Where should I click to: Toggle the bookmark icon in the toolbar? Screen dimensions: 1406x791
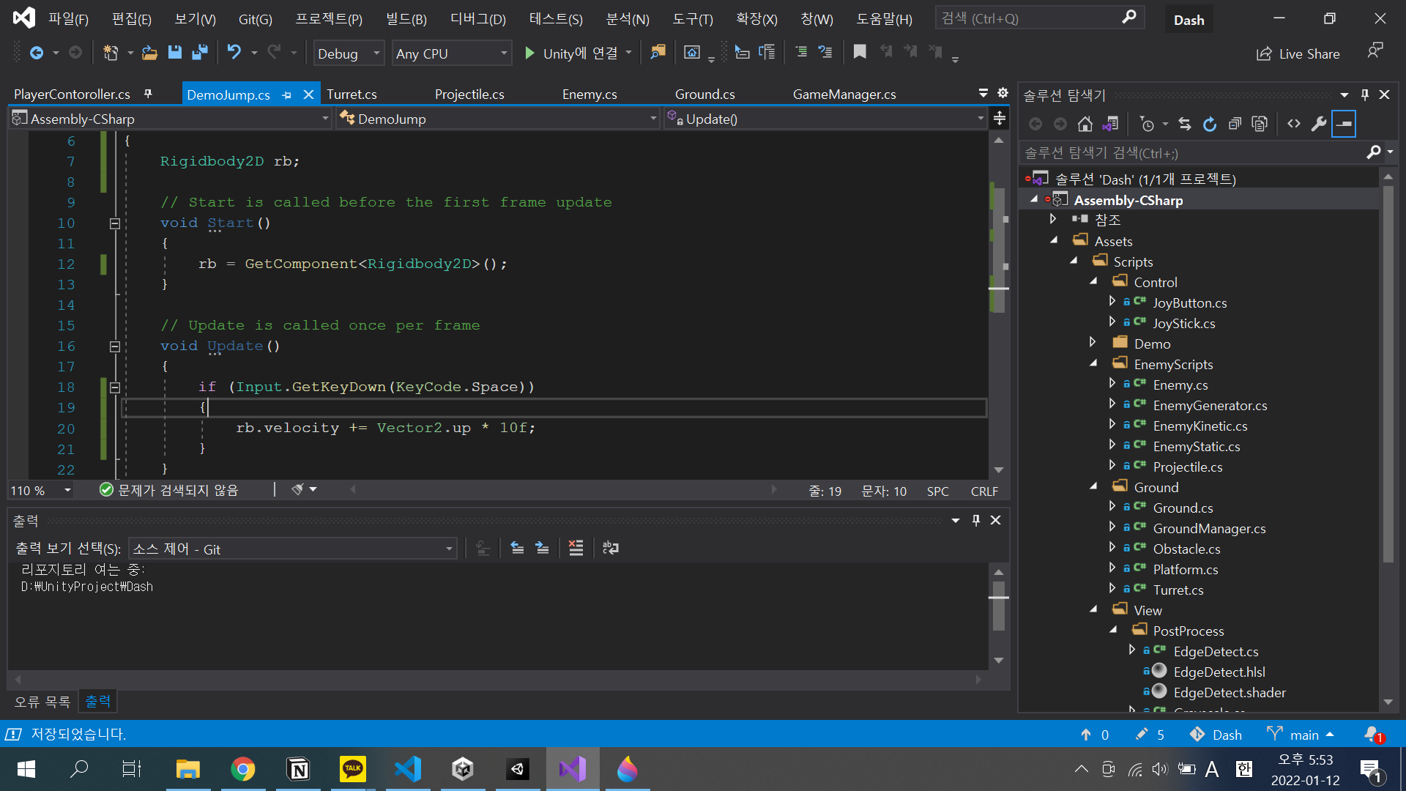[860, 52]
